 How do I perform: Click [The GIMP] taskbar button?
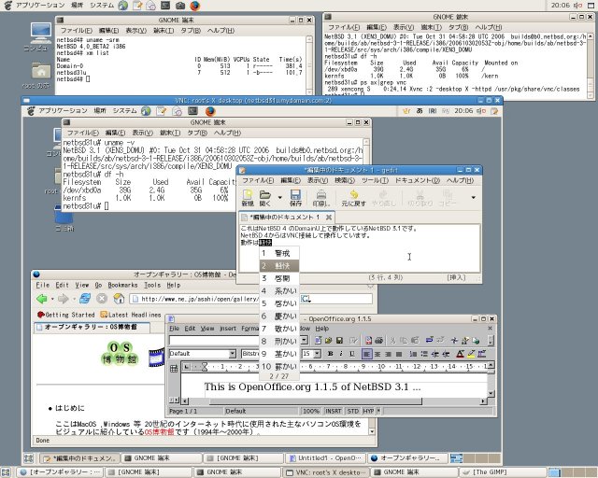(x=503, y=471)
